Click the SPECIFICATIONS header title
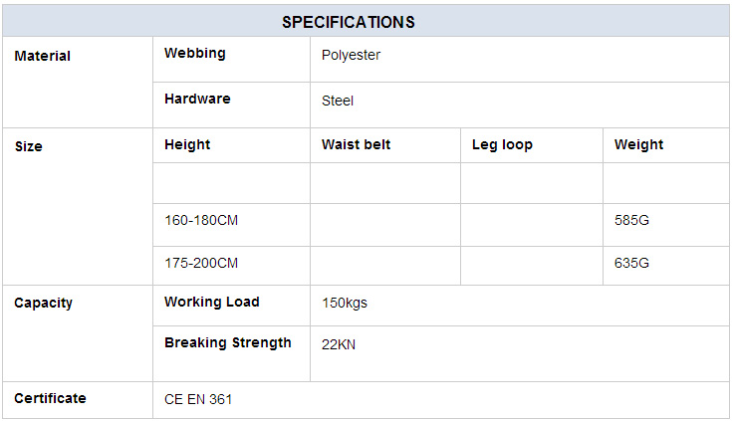 pyautogui.click(x=349, y=22)
